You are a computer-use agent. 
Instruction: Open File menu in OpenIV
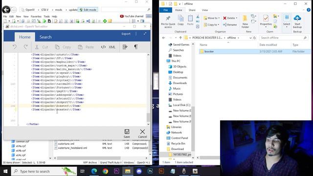pyautogui.click(x=5, y=16)
